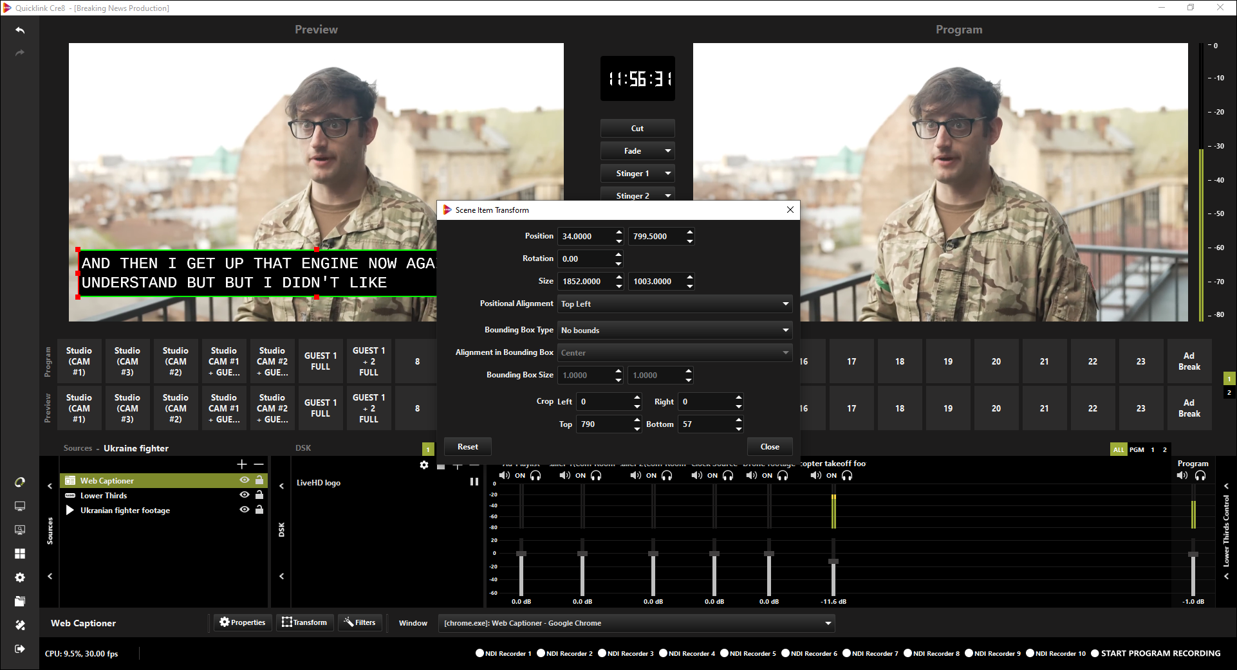Hide the Web Captioner source
The width and height of the screenshot is (1237, 670).
pos(245,480)
